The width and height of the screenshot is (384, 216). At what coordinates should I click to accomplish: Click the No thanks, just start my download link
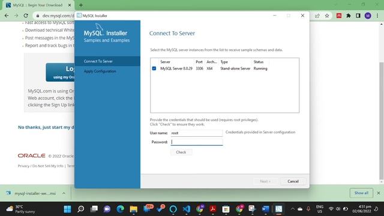coord(46,127)
